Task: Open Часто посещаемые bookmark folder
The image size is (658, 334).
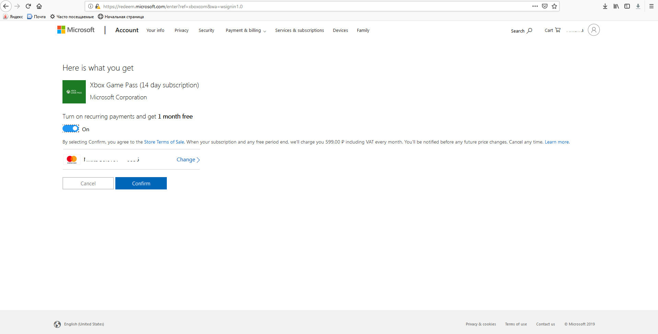Action: tap(72, 16)
